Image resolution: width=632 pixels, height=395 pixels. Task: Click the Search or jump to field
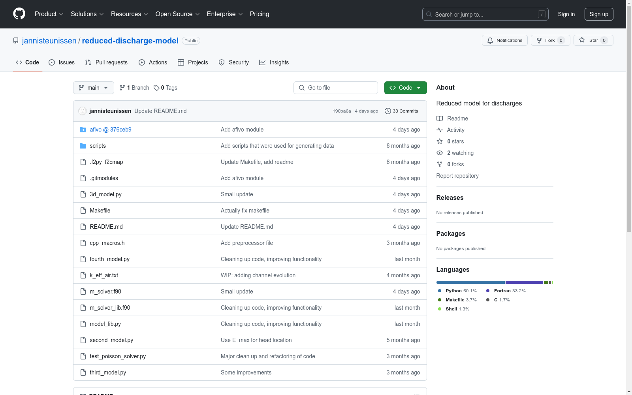pyautogui.click(x=485, y=14)
